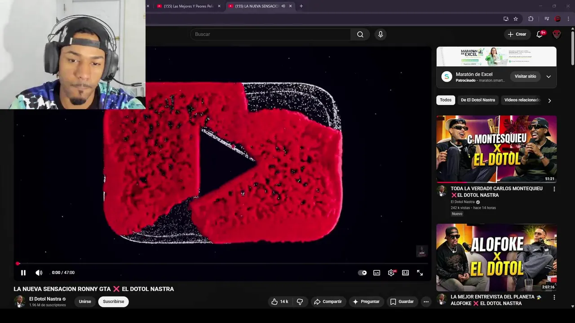Open options for Carlos Montequieu video

pos(554,189)
